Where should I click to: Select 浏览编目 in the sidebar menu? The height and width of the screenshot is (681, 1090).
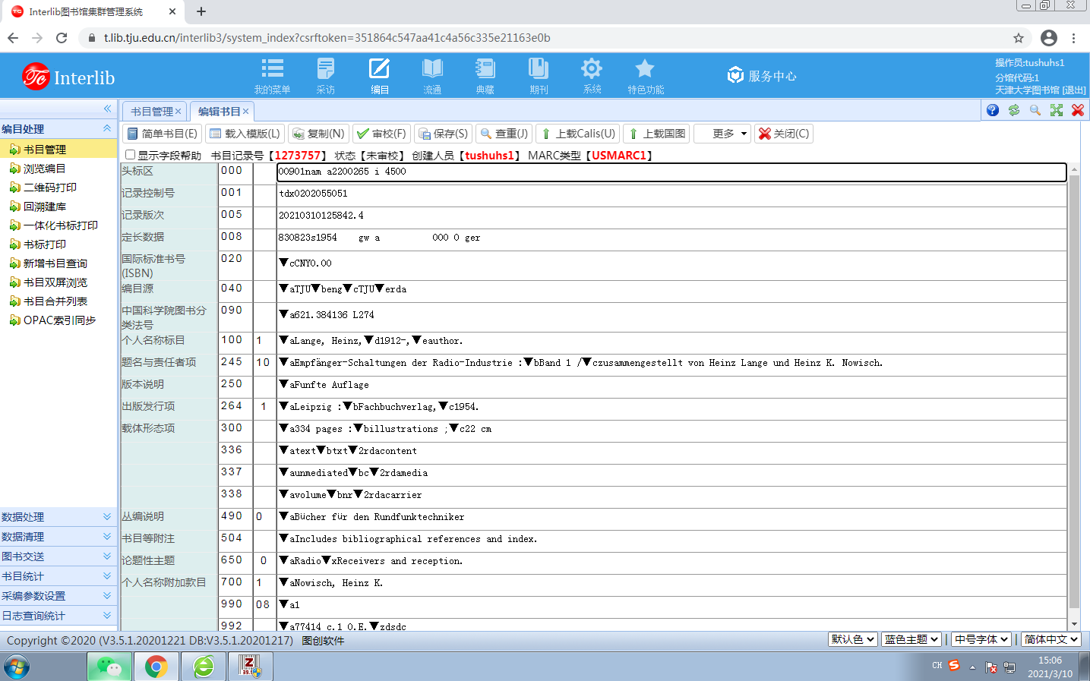pyautogui.click(x=44, y=169)
